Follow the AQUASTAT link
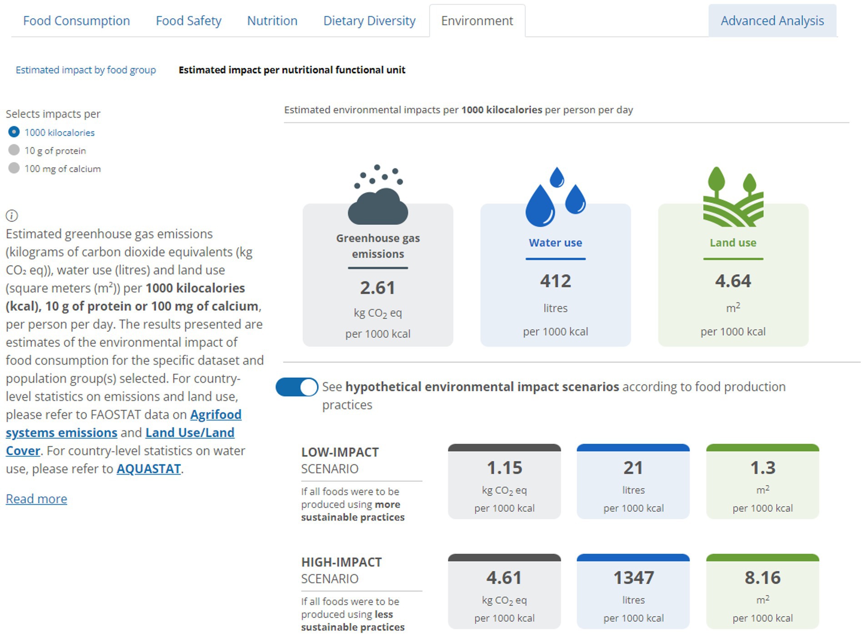Screen dimensions: 864x637 (149, 469)
